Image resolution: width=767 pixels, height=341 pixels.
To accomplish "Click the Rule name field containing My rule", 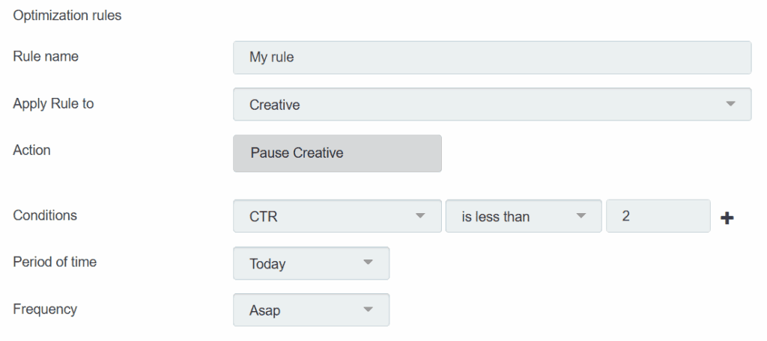I will coord(491,58).
